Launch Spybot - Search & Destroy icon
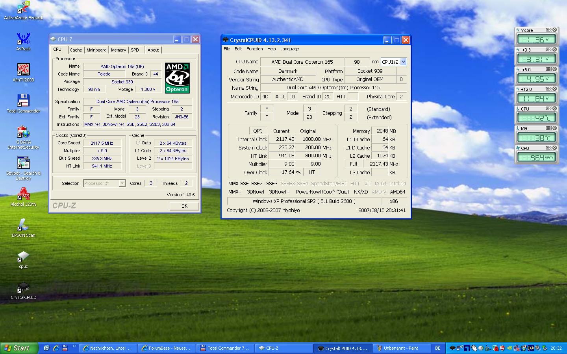This screenshot has height=354, width=567. 23,168
